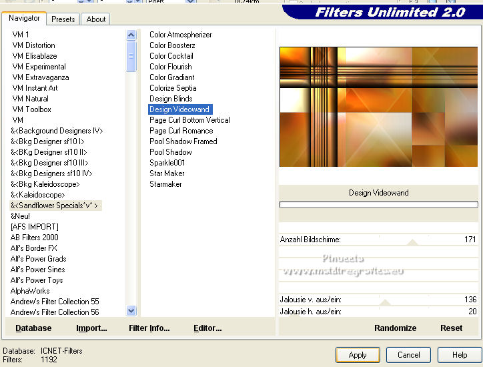Grab the category list scrollbar thumb
483x367 pixels.
point(131,56)
